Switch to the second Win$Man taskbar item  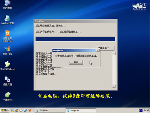point(81,111)
